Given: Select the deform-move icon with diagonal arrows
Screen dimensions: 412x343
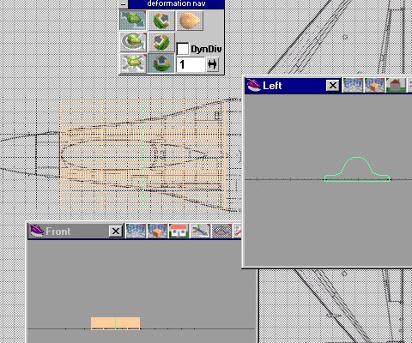Looking at the screenshot, I should (133, 21).
